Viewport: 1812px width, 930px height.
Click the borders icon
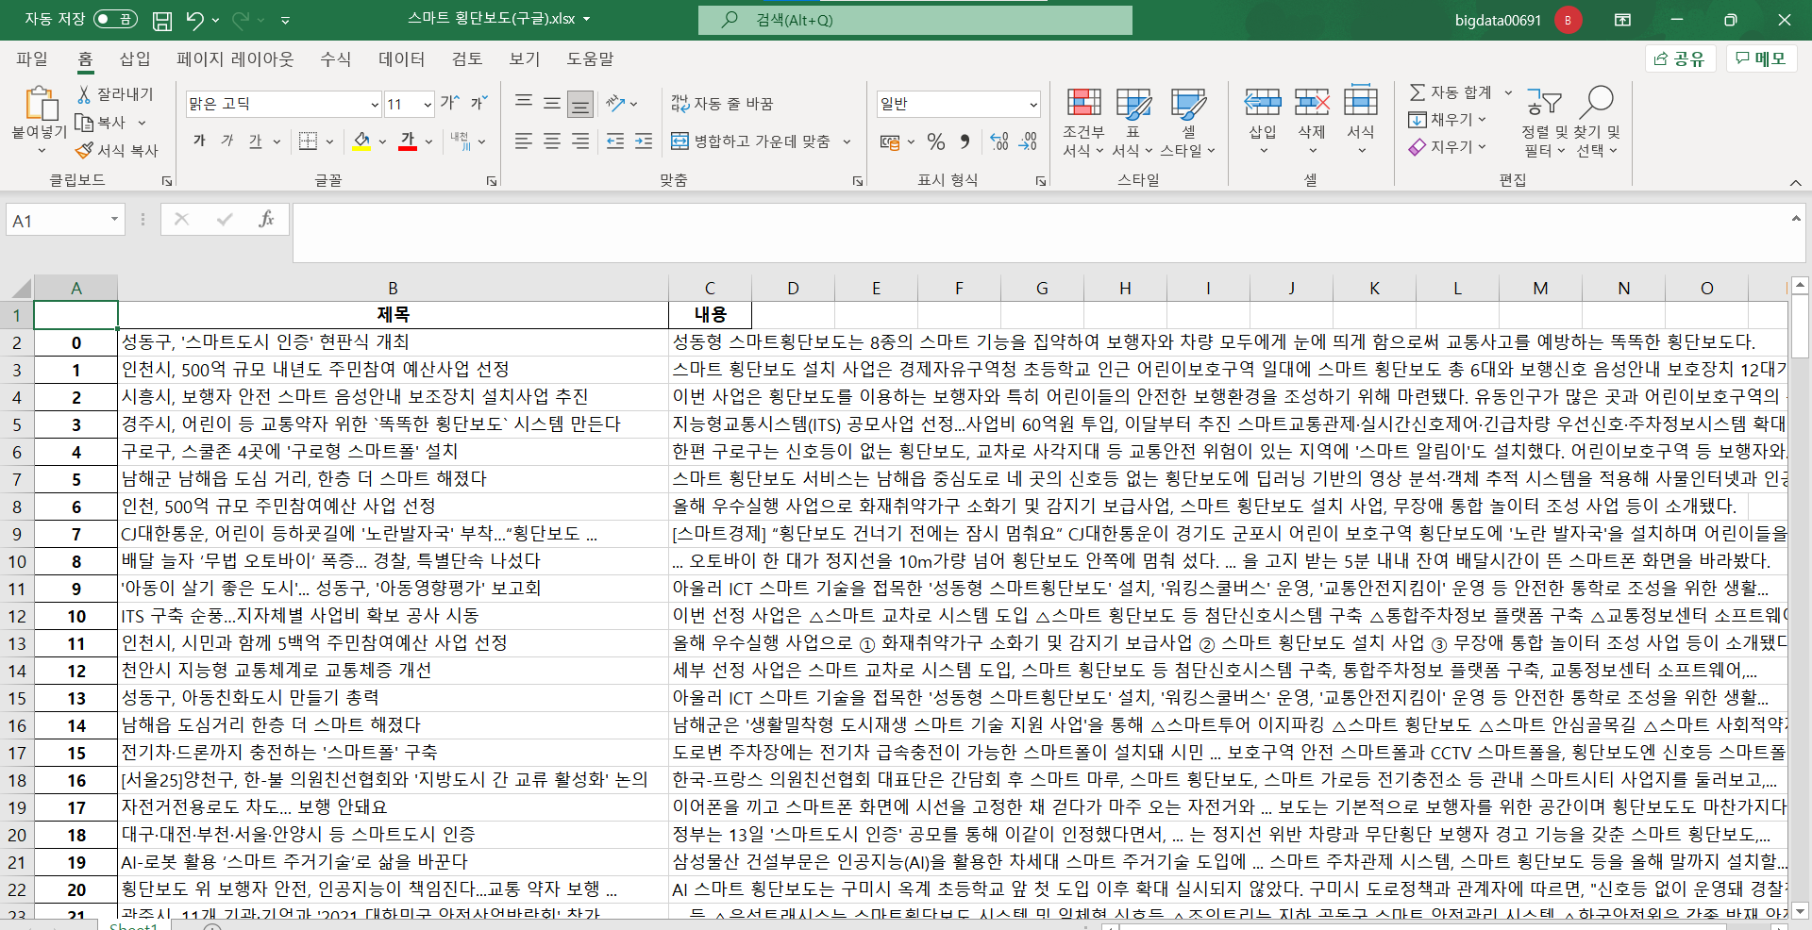(308, 141)
